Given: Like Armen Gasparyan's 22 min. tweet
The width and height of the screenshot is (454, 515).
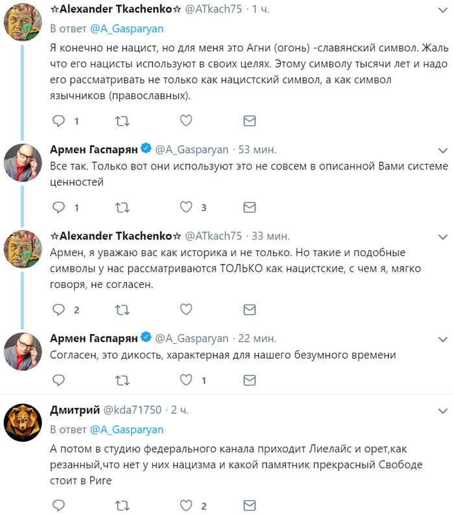Looking at the screenshot, I should click(x=186, y=380).
